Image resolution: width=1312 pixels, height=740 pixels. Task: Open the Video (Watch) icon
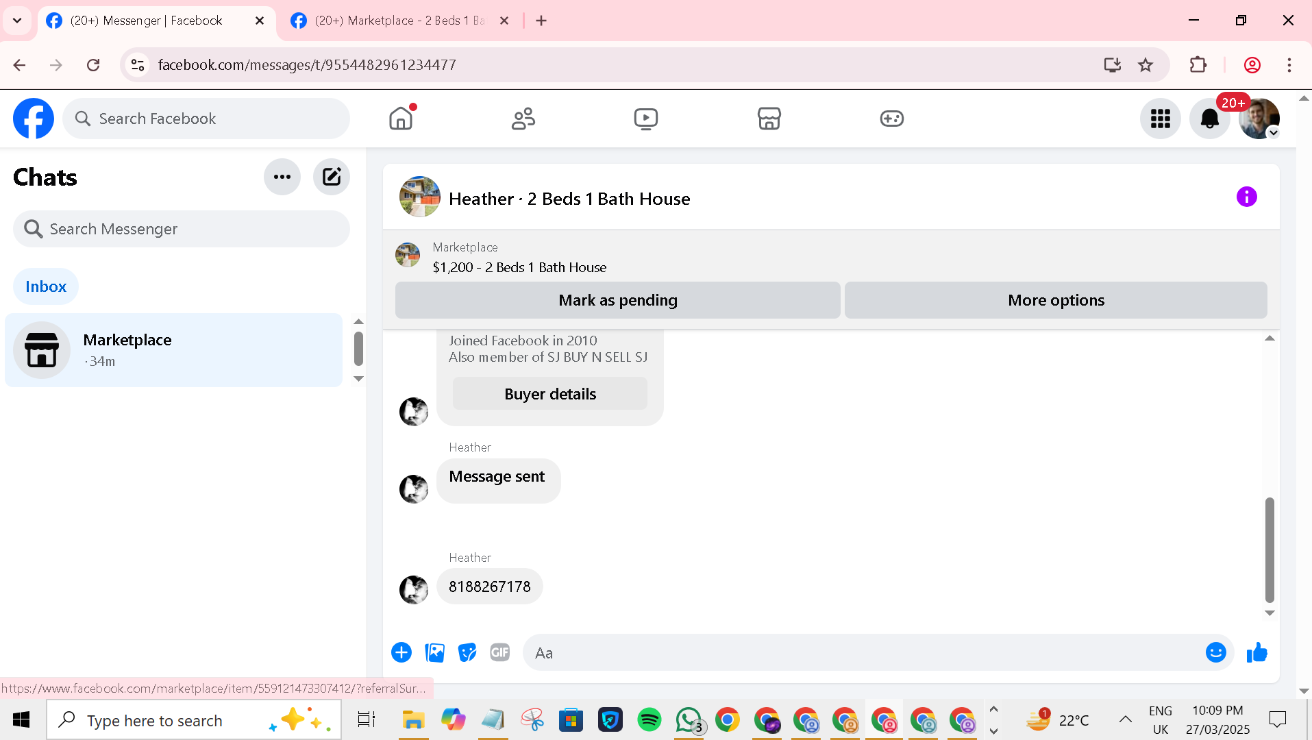tap(646, 119)
